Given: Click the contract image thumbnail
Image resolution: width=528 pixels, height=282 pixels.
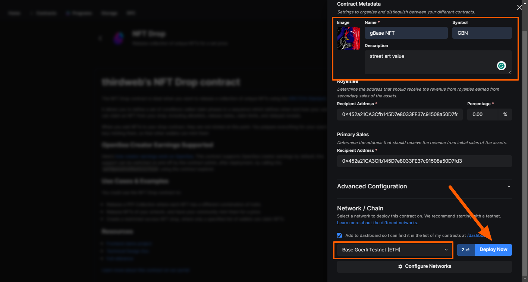Looking at the screenshot, I should [348, 38].
